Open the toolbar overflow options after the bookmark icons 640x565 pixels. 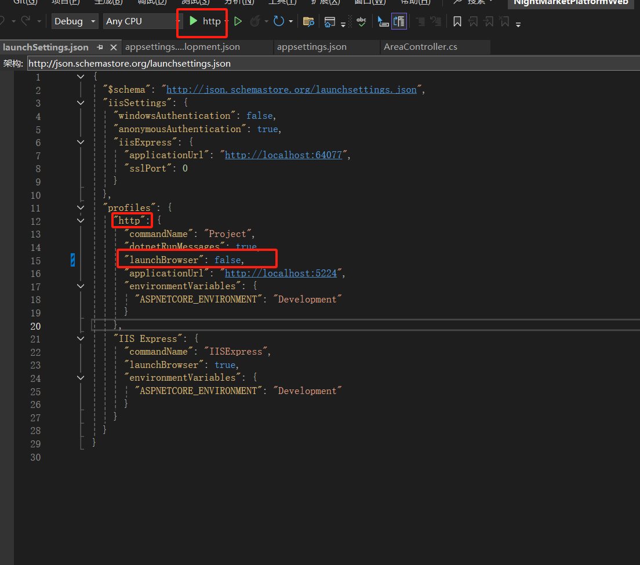[518, 25]
